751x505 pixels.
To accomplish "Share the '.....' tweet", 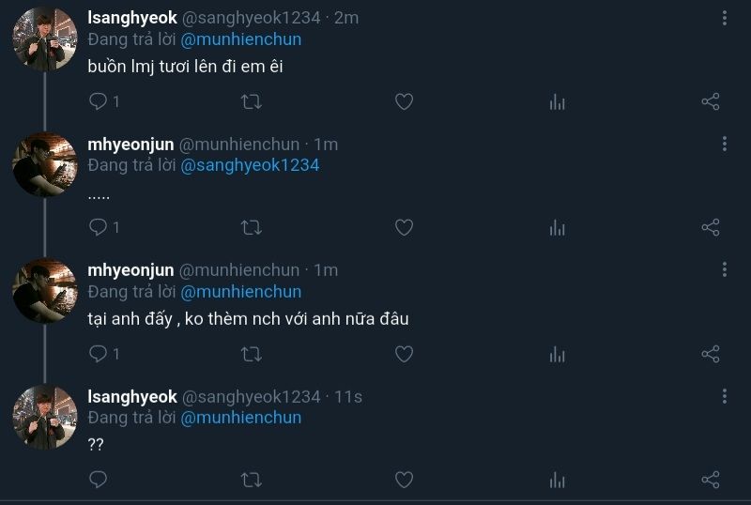I will click(711, 227).
